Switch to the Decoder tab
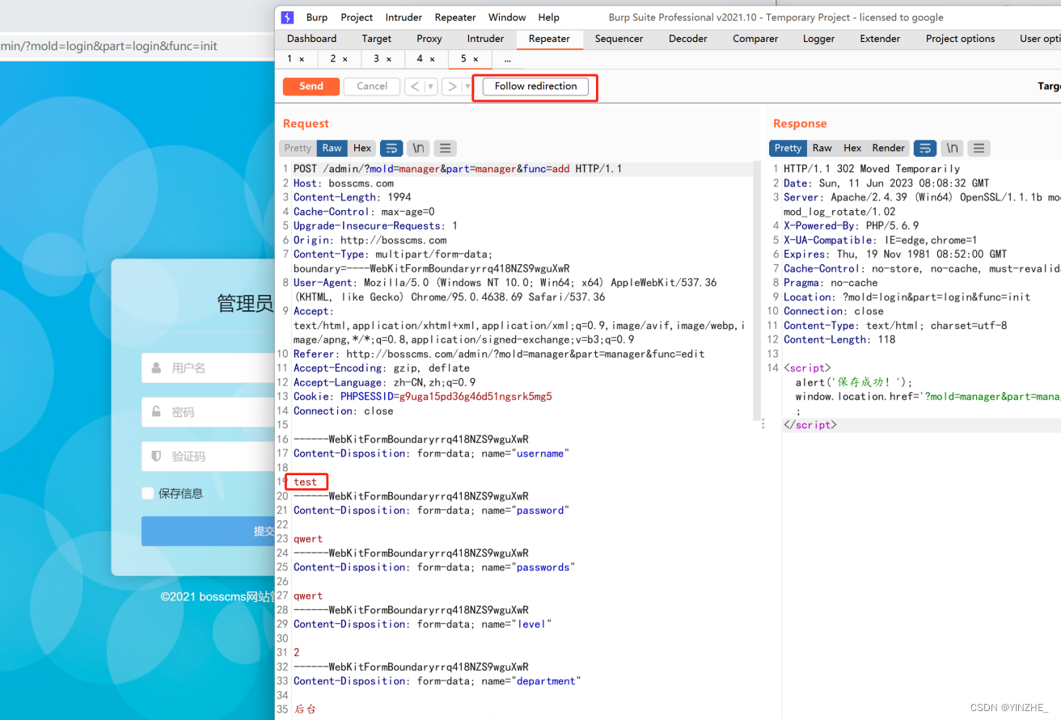Viewport: 1061px width, 720px height. click(x=688, y=39)
